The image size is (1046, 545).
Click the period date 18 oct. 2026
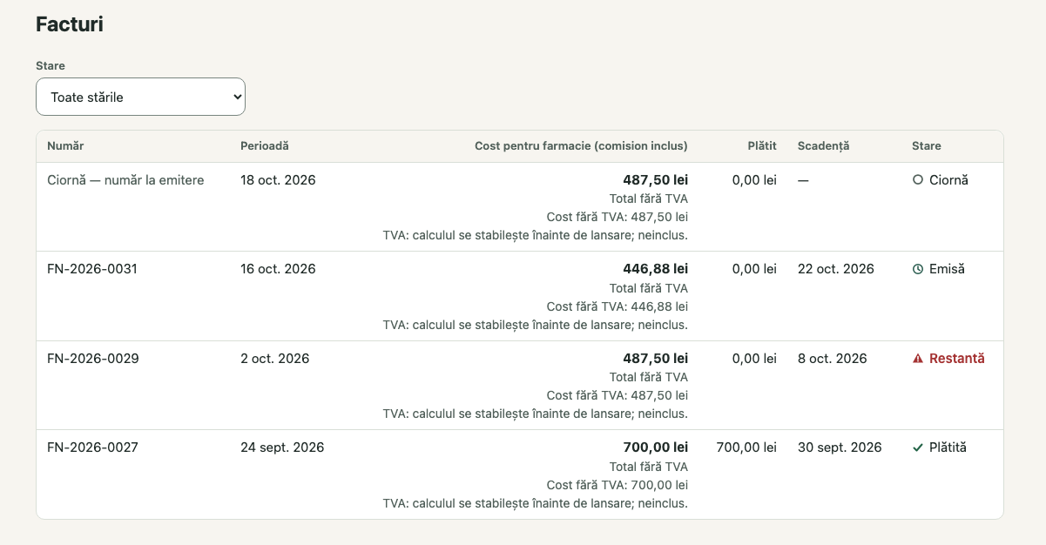point(278,180)
